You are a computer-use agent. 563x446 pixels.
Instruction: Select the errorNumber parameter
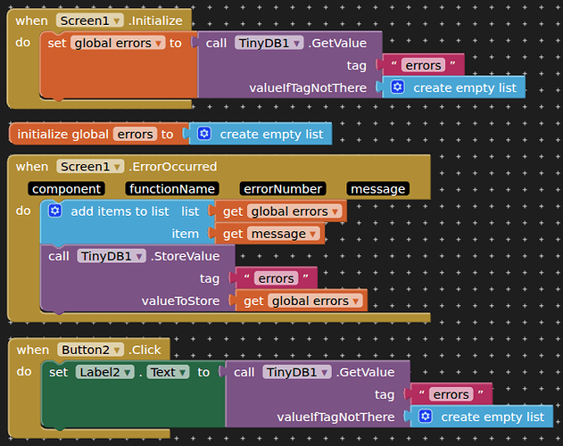[283, 189]
